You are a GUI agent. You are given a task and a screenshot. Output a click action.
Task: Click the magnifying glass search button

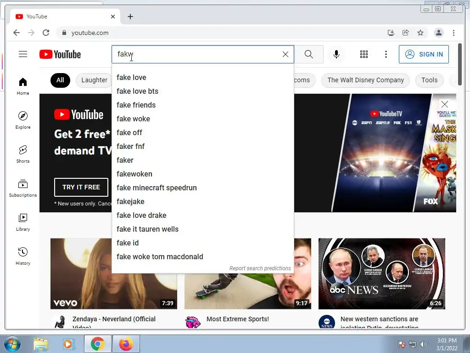point(309,54)
